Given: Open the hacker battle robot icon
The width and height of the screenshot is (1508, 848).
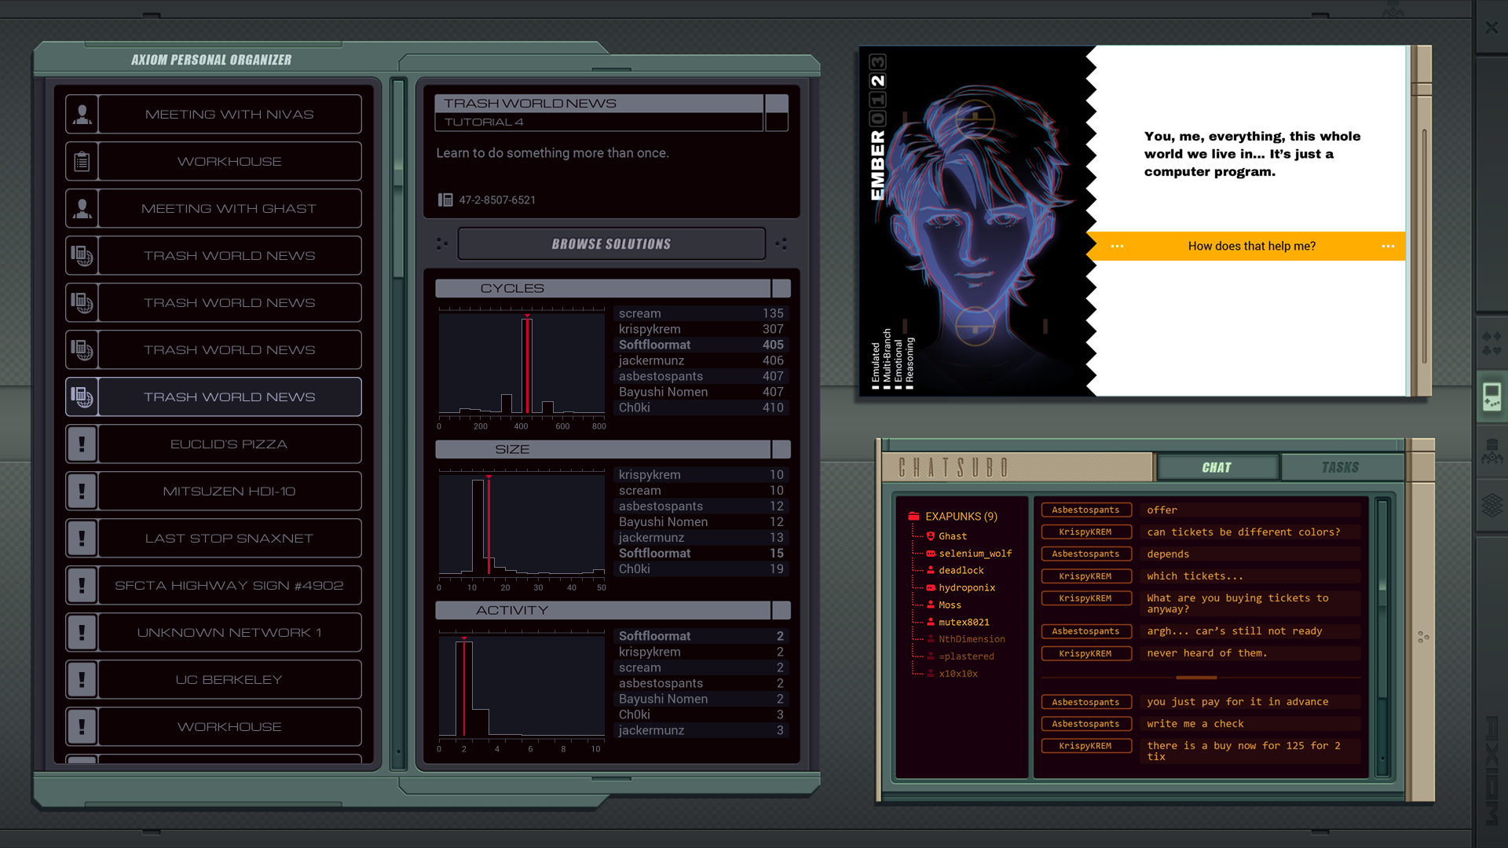Looking at the screenshot, I should tap(1492, 451).
